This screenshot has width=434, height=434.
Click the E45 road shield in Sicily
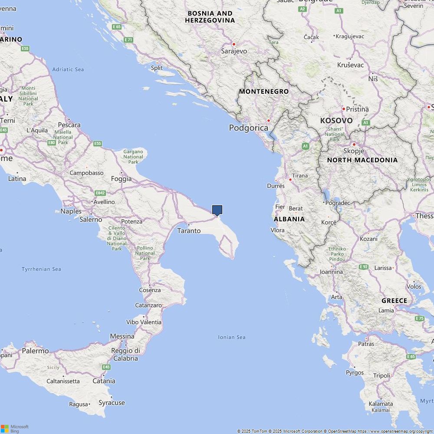point(107,367)
